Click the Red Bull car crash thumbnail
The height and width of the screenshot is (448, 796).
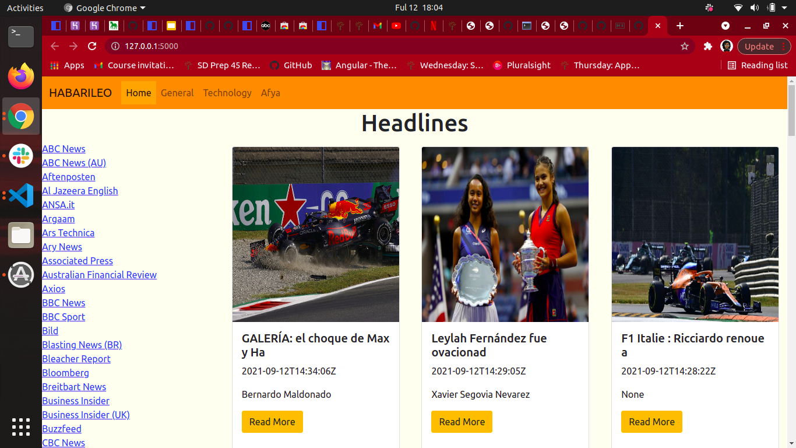[x=316, y=235]
